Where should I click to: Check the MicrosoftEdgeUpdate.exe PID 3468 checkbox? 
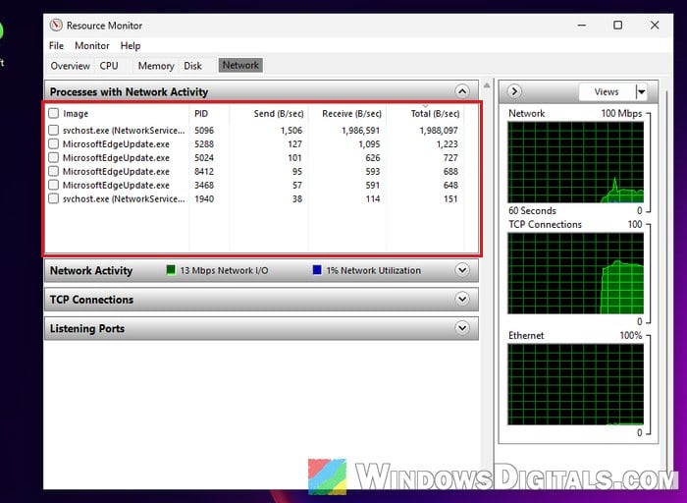click(53, 185)
